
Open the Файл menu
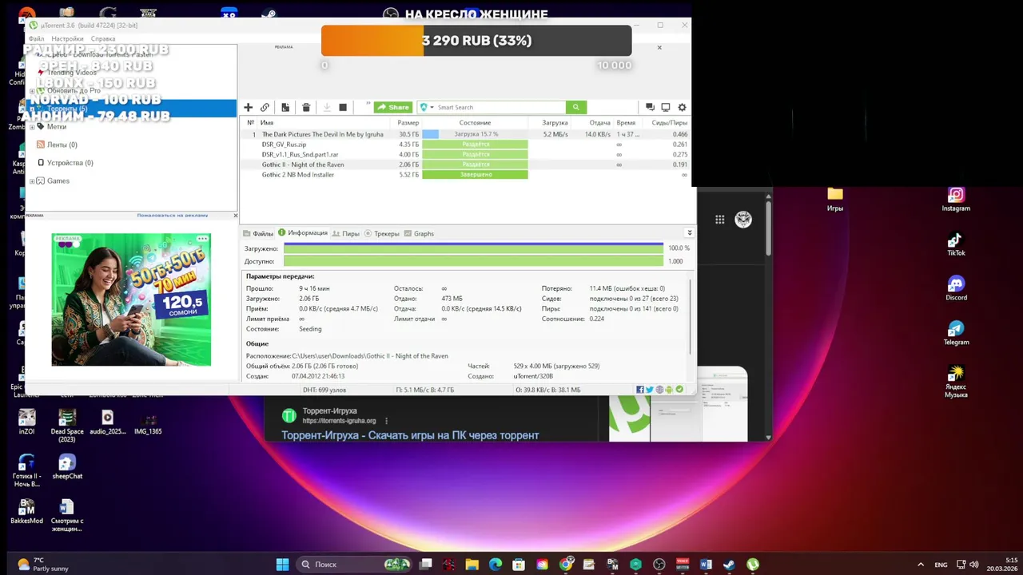[37, 38]
